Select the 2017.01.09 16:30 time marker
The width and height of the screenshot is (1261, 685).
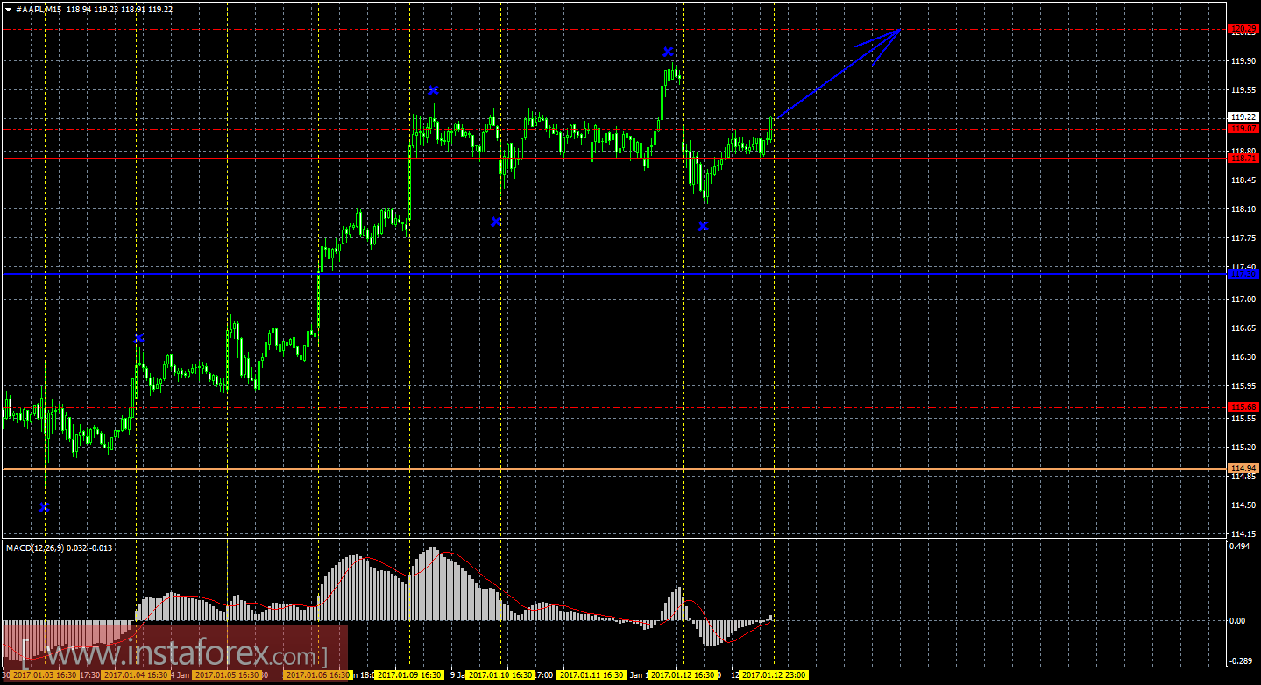tap(409, 675)
